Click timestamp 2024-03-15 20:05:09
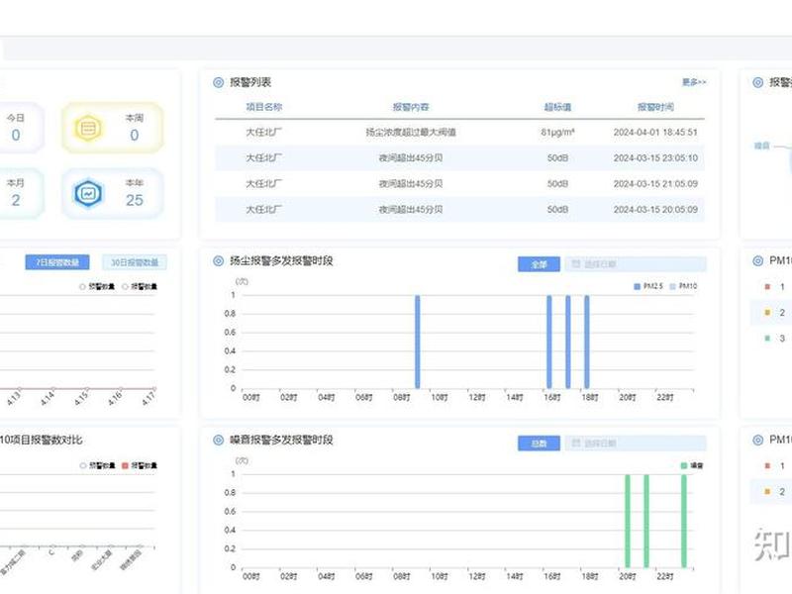Image resolution: width=792 pixels, height=594 pixels. point(655,209)
